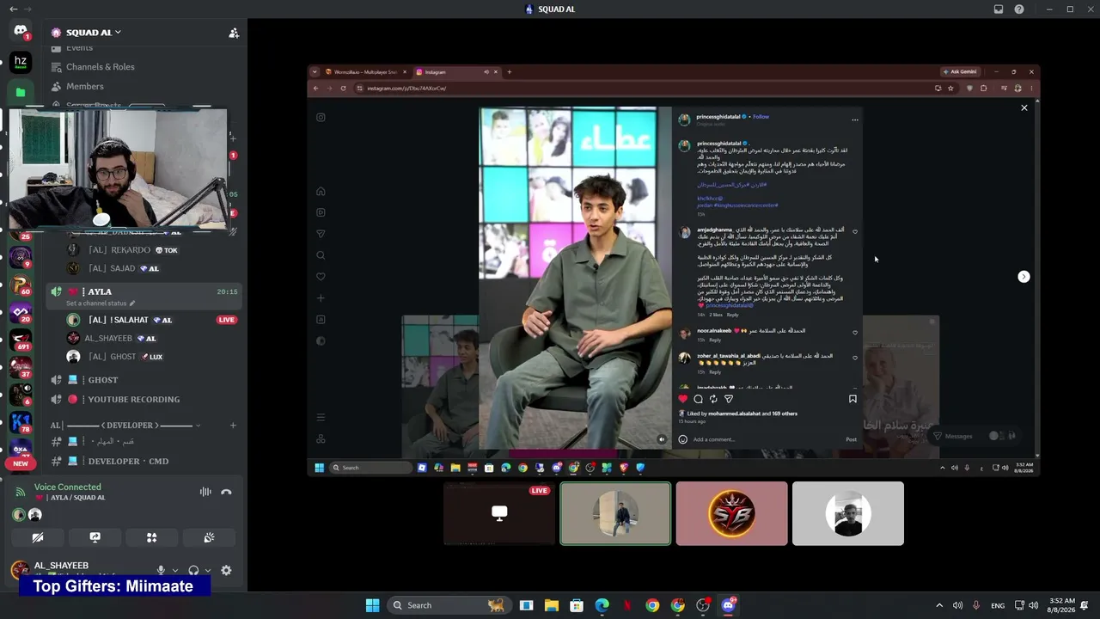Go to the next Instagram post
Viewport: 1100px width, 619px height.
1024,277
